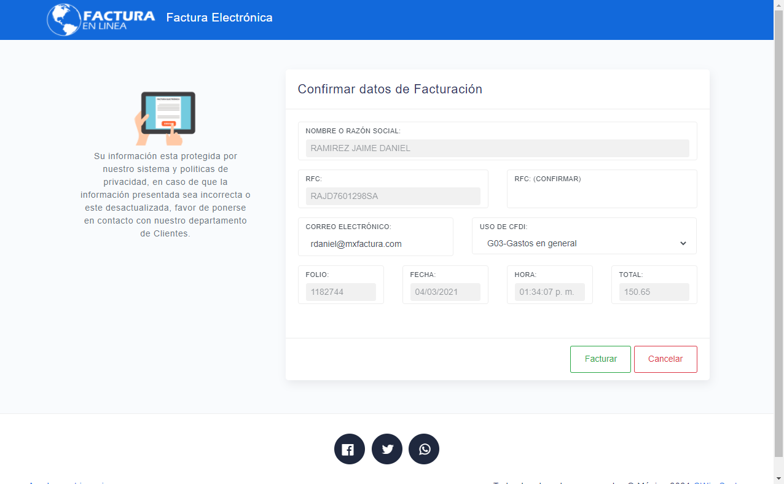Click the vertical scrollbar thumb

click(778, 233)
